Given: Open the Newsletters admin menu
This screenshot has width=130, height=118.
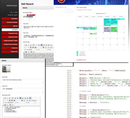Looking at the screenshot, I should coord(10,19).
